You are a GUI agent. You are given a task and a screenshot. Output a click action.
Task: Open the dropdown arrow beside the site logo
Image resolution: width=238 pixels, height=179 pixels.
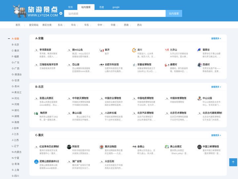click(61, 13)
